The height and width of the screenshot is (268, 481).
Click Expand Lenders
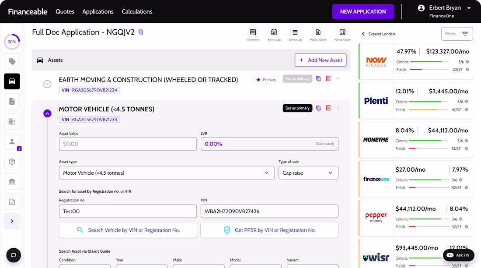pos(379,34)
